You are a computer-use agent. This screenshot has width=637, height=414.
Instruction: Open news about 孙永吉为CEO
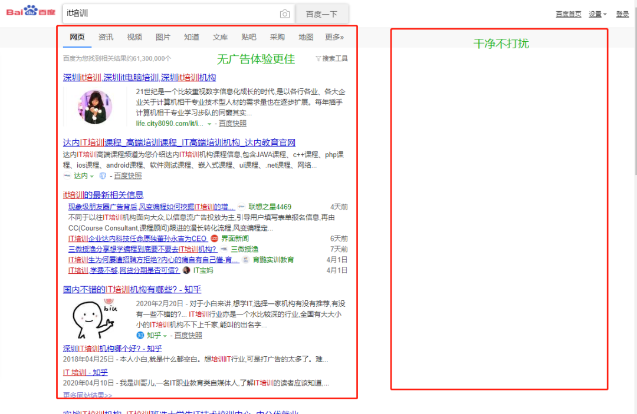[137, 239]
